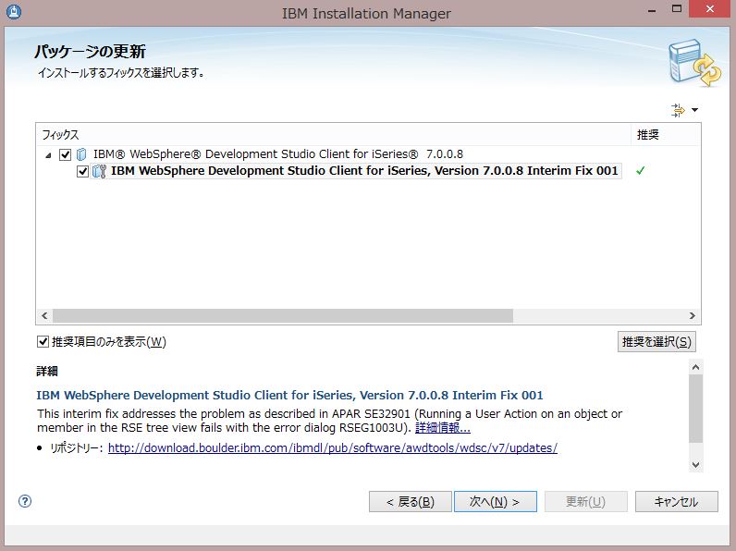This screenshot has height=551, width=736.
Task: Click the パッケージの更新 page title
Action: click(90, 52)
